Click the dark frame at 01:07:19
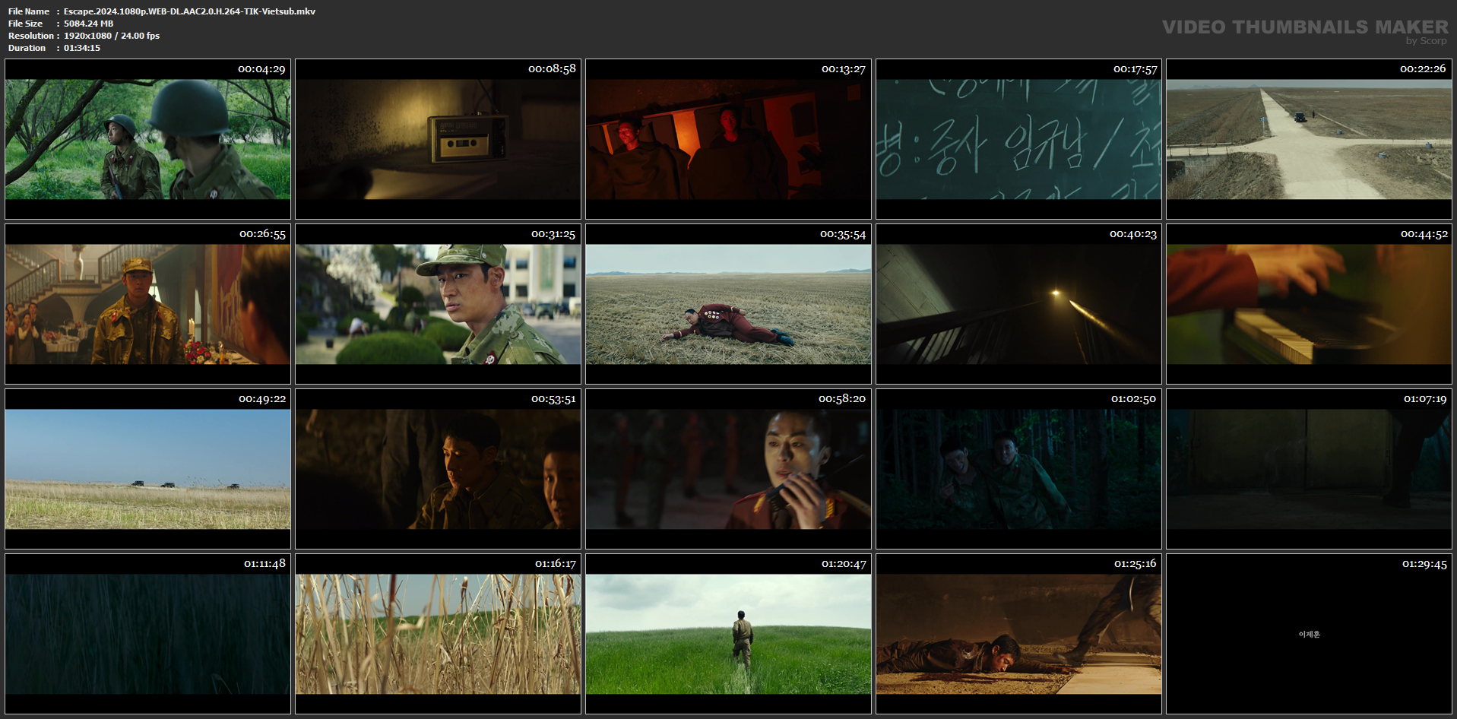 1309,469
